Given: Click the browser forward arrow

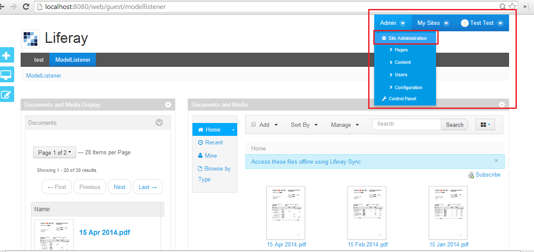Looking at the screenshot, I should (x=13, y=6).
